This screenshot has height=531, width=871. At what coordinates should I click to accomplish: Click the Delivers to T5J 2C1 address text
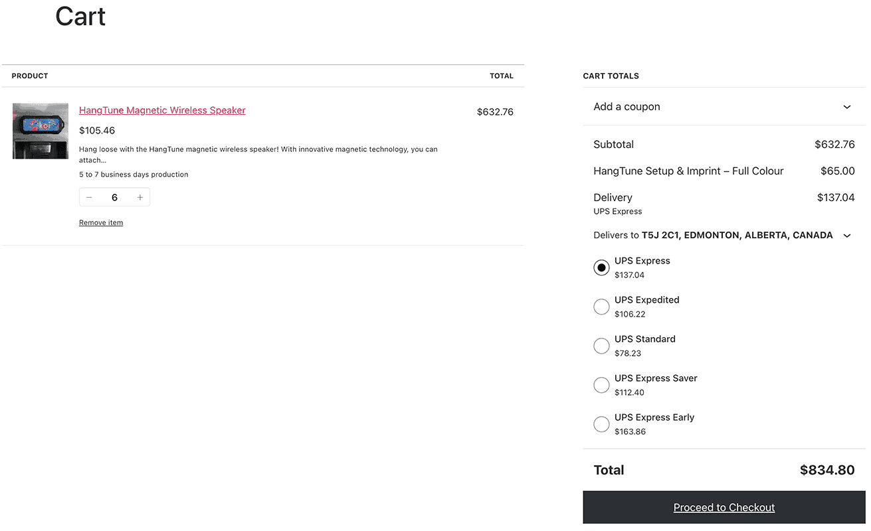coord(713,235)
